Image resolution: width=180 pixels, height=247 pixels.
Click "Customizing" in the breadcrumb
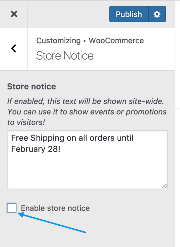59,41
